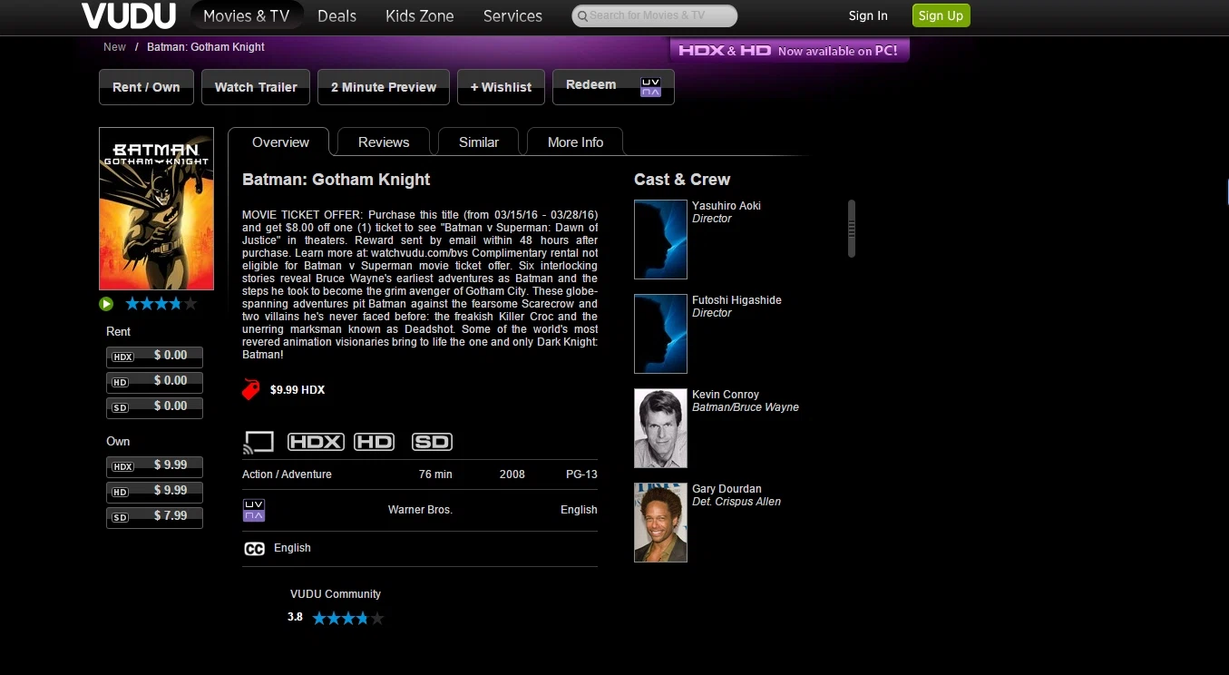
Task: Click the Sign In link
Action: pos(868,15)
